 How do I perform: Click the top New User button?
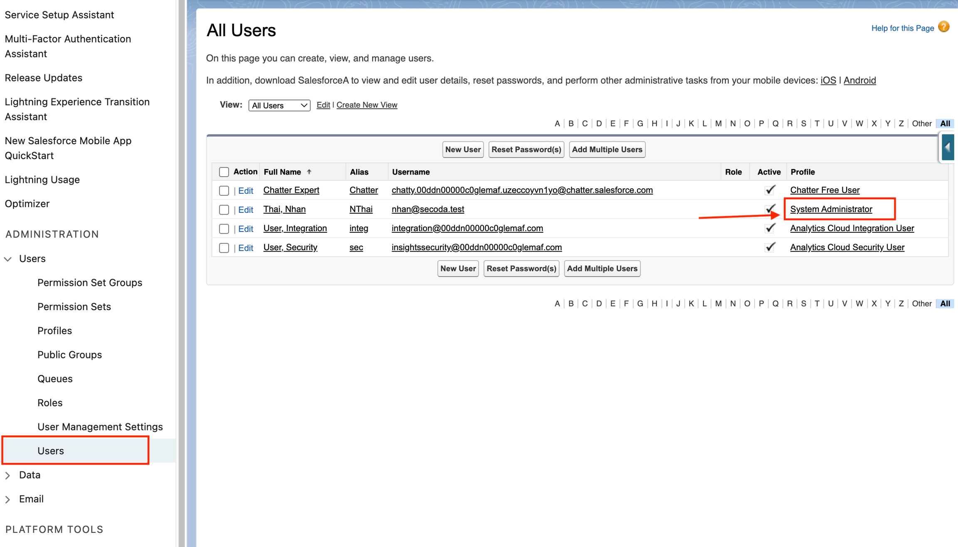462,149
